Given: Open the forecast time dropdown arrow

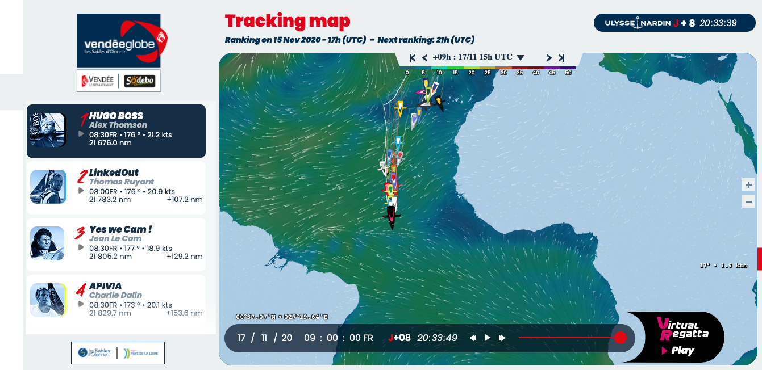Looking at the screenshot, I should tap(521, 58).
